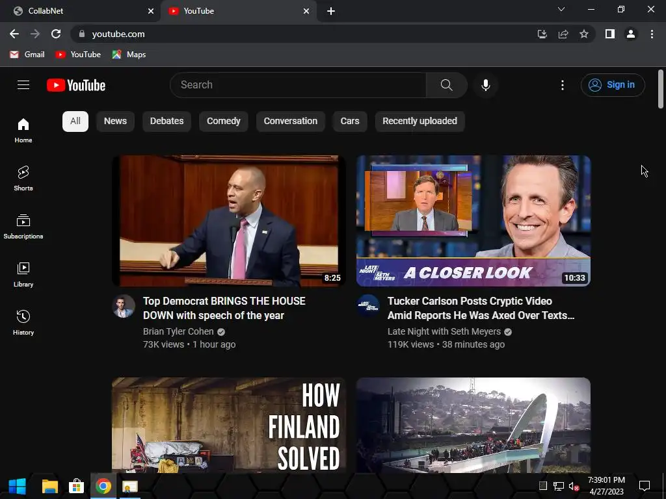Share this page icon

point(563,34)
